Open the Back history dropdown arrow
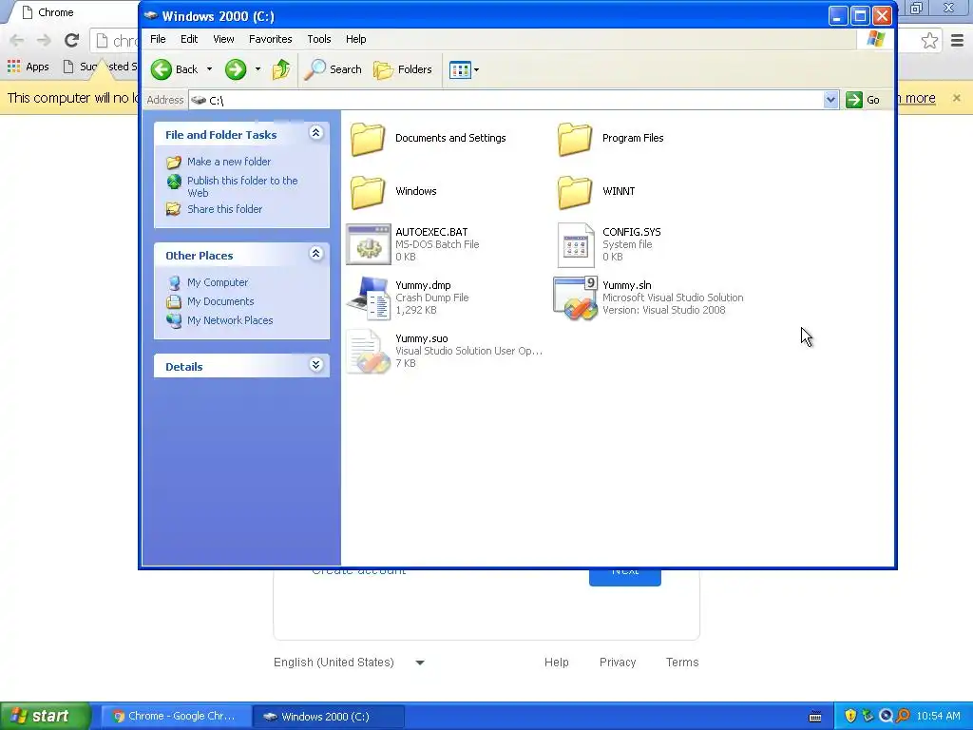 tap(209, 69)
